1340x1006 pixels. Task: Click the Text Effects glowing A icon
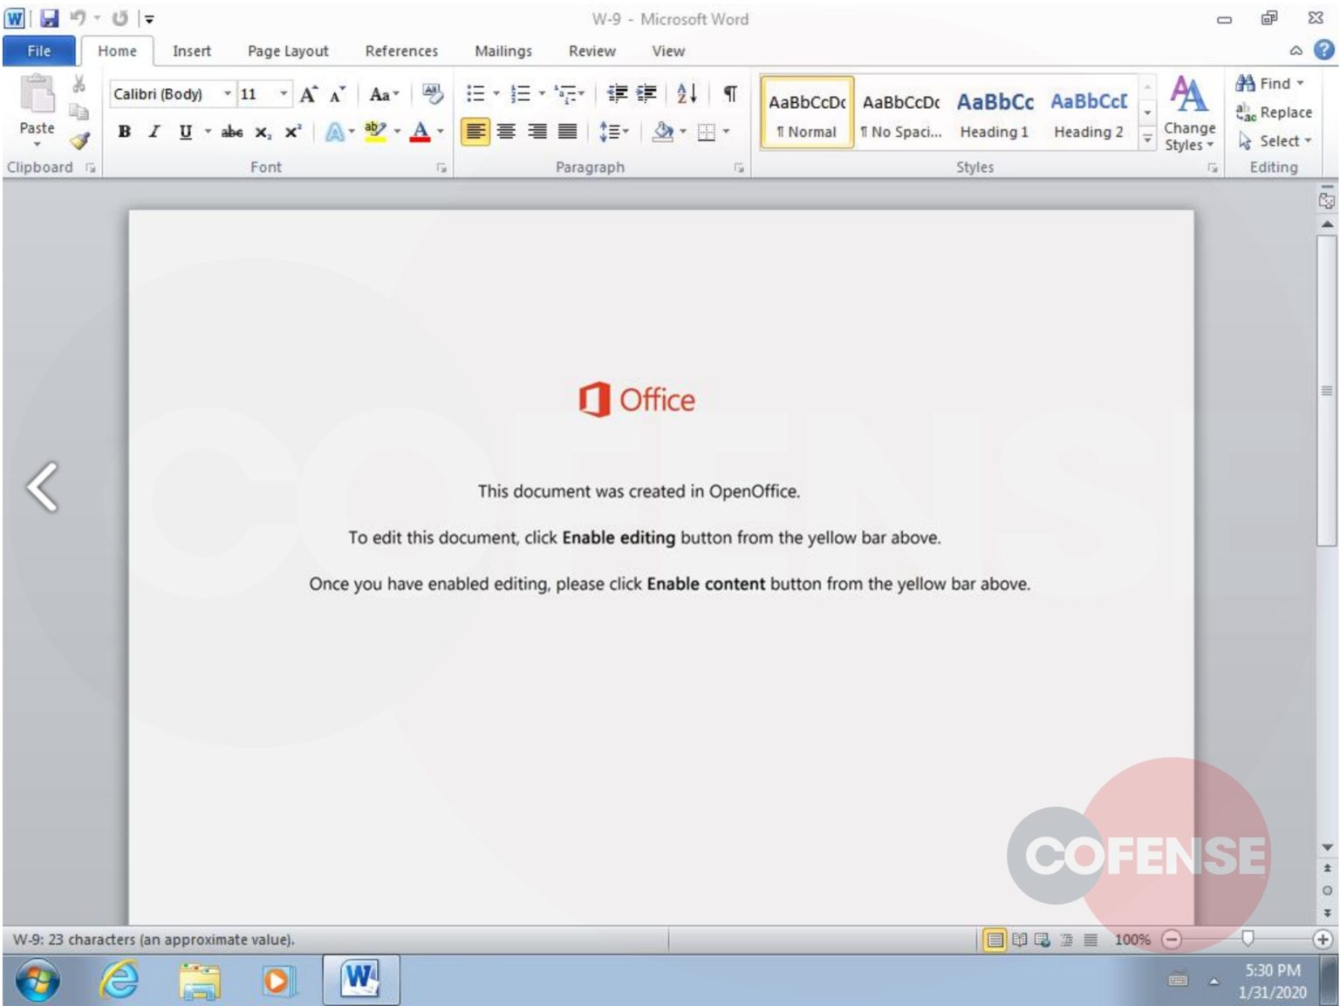tap(334, 132)
